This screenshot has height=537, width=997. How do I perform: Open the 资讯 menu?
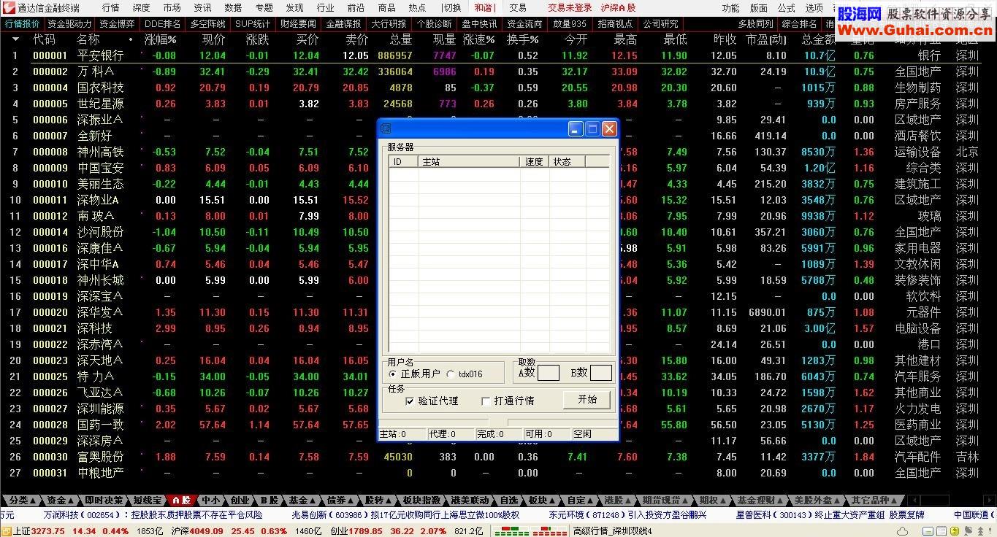[203, 7]
